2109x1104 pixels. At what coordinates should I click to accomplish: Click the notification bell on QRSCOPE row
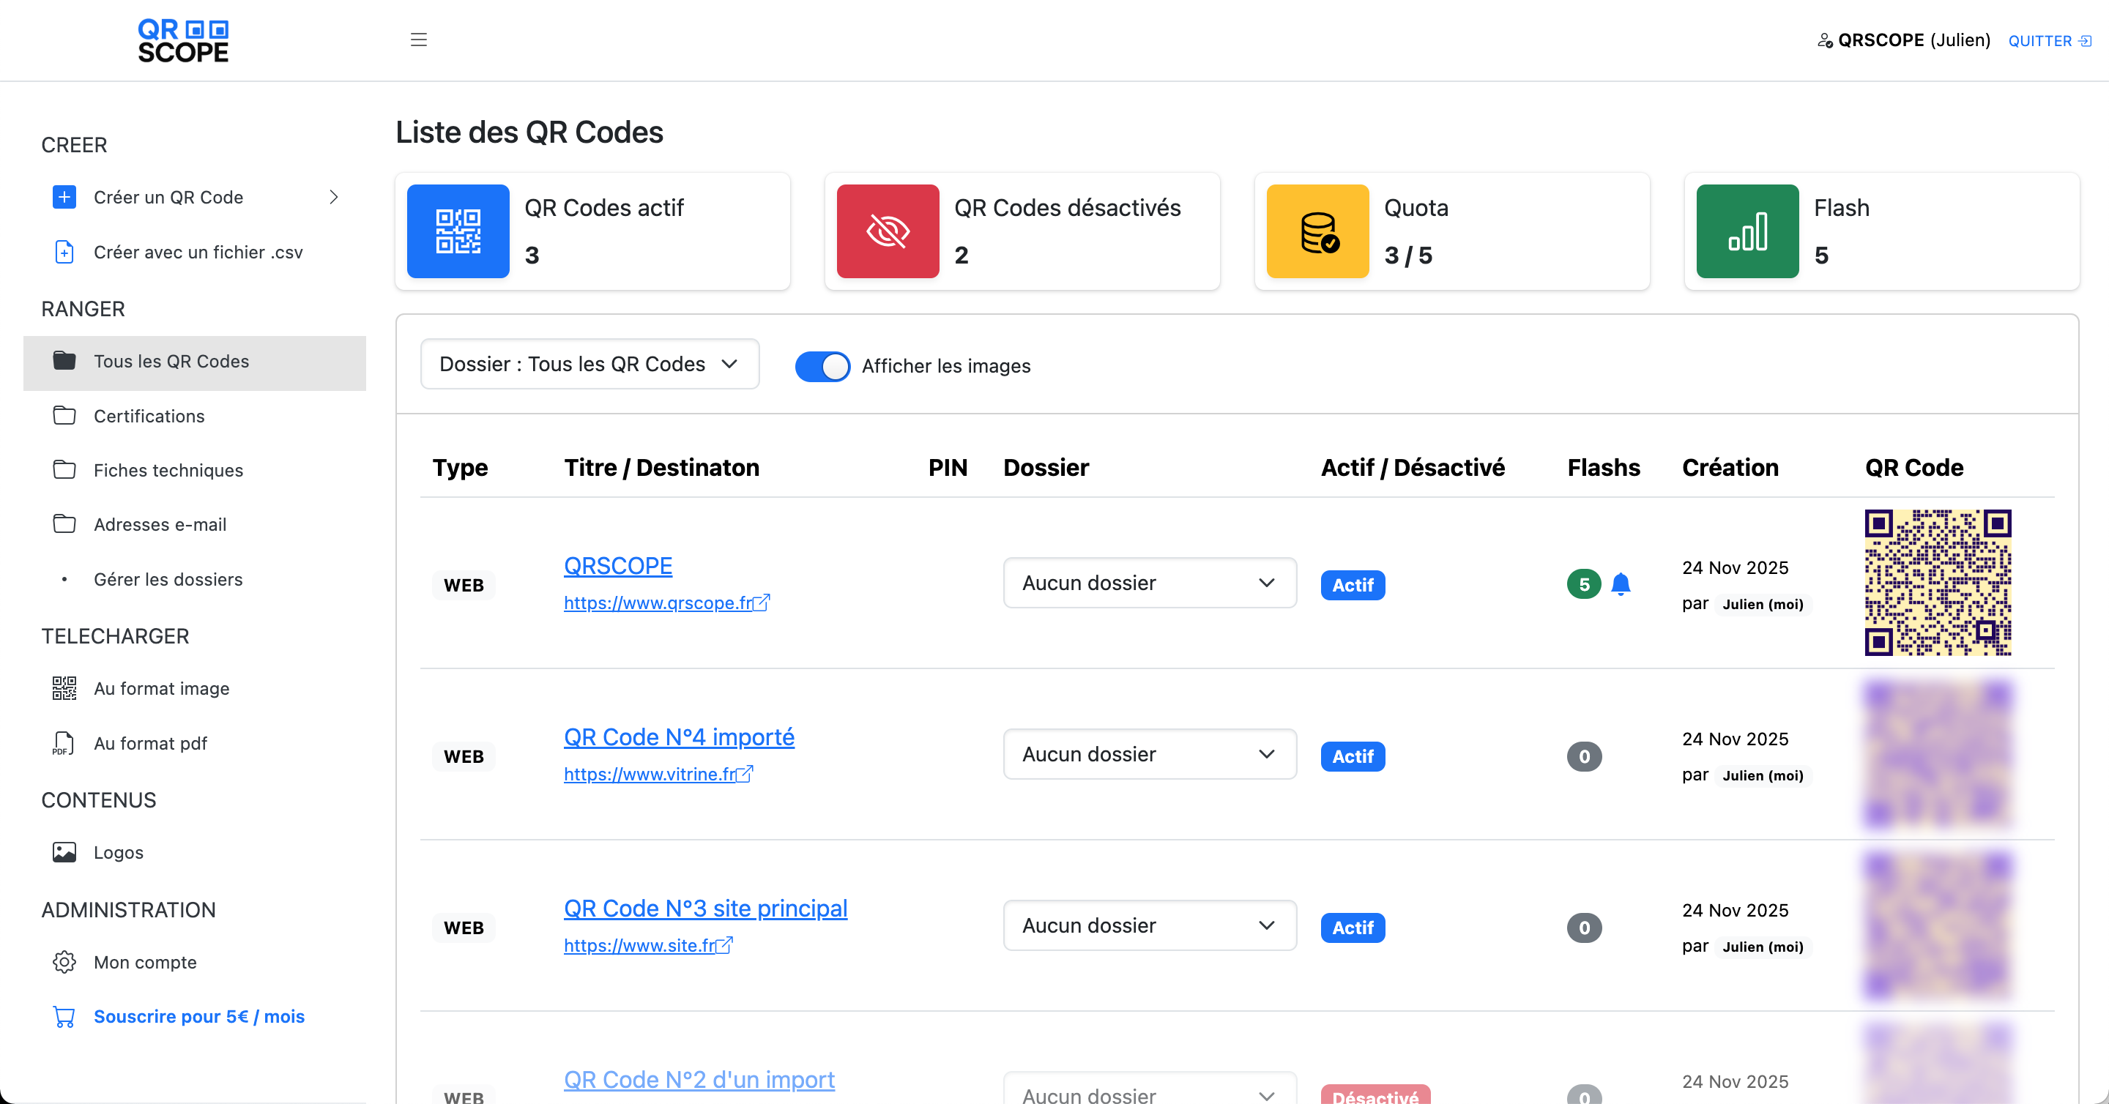point(1621,584)
